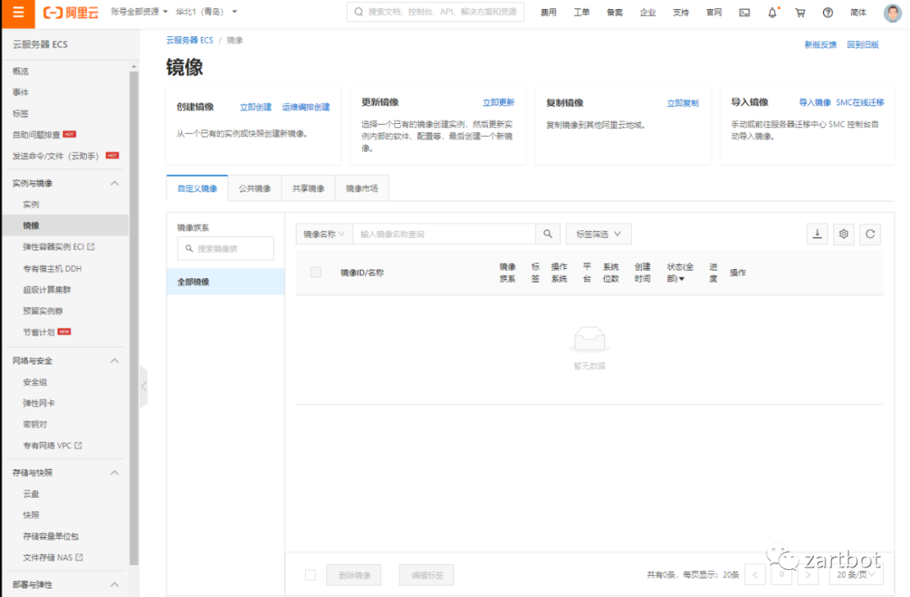Open 安全组 in the sidebar
910x597 pixels.
(x=35, y=382)
